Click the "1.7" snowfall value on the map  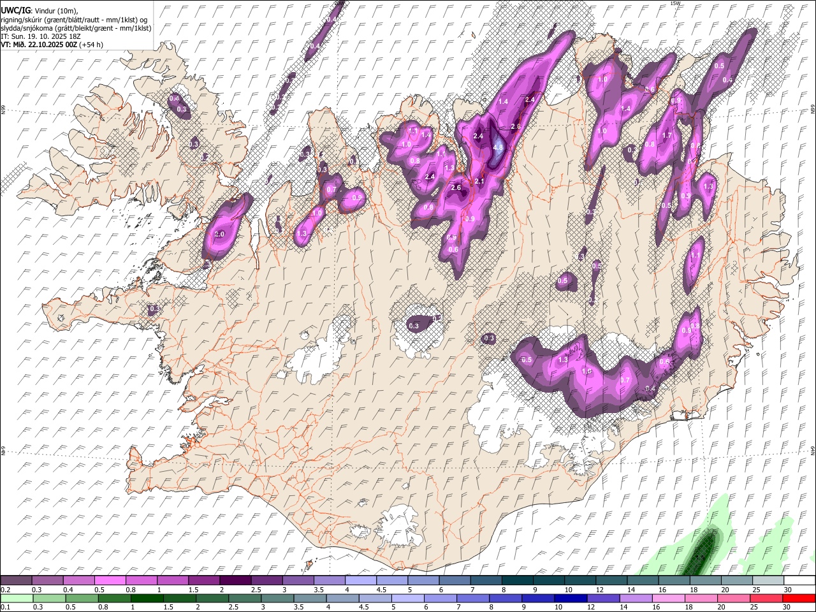coord(667,136)
